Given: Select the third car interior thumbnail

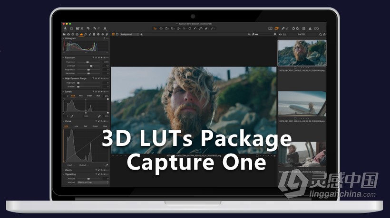Looking at the screenshot, I should 302,154.
